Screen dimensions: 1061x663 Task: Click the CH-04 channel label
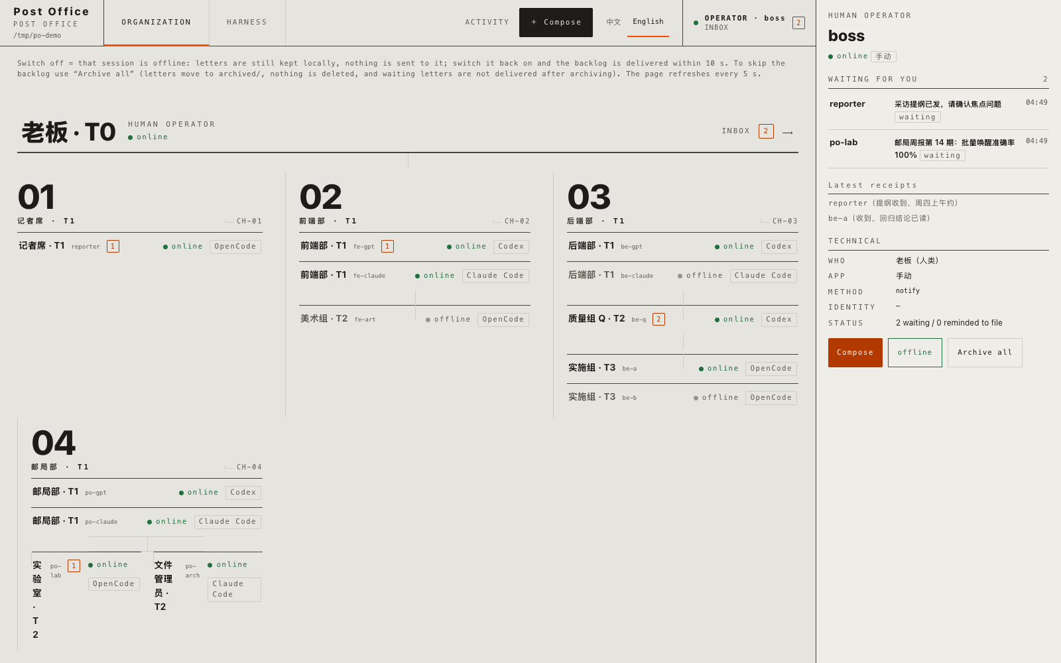click(249, 467)
